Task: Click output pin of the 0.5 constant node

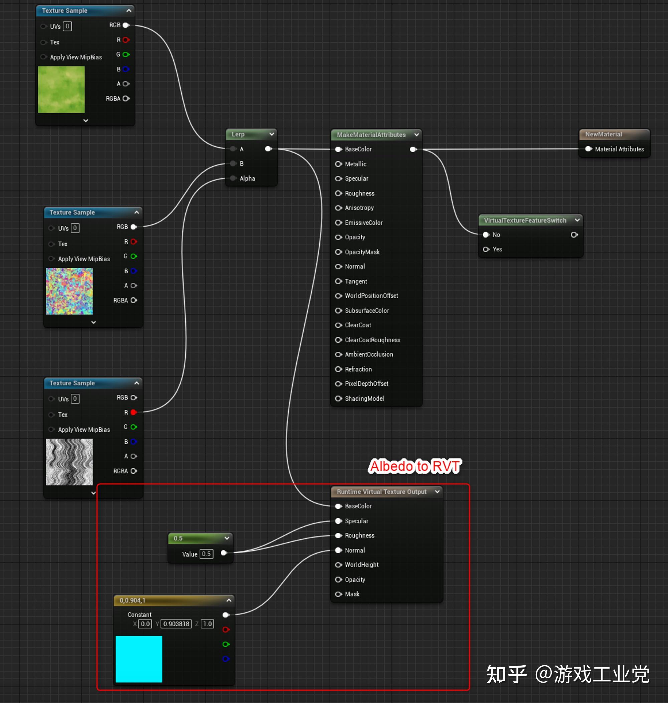Action: click(x=224, y=553)
